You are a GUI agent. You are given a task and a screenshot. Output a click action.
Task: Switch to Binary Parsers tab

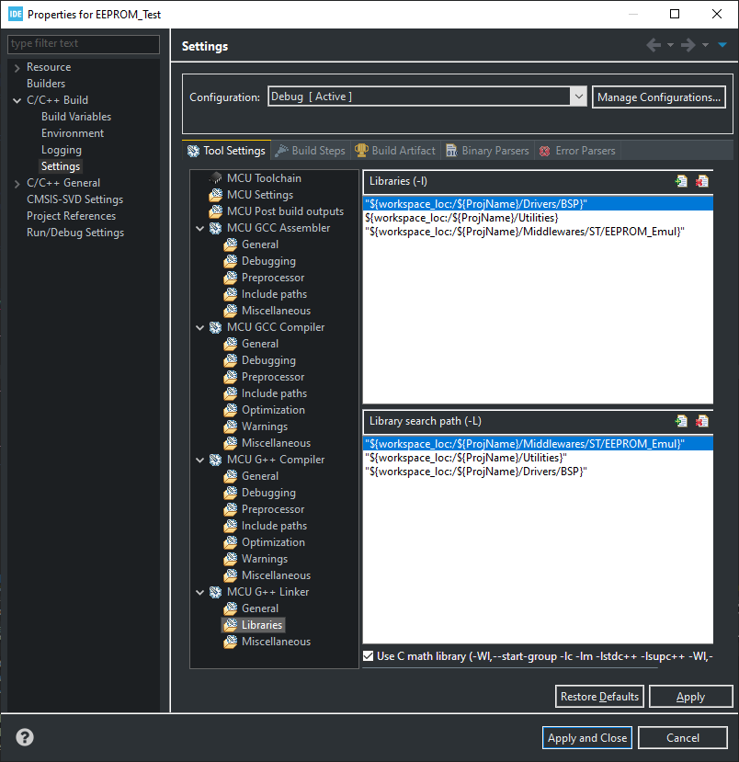point(487,151)
